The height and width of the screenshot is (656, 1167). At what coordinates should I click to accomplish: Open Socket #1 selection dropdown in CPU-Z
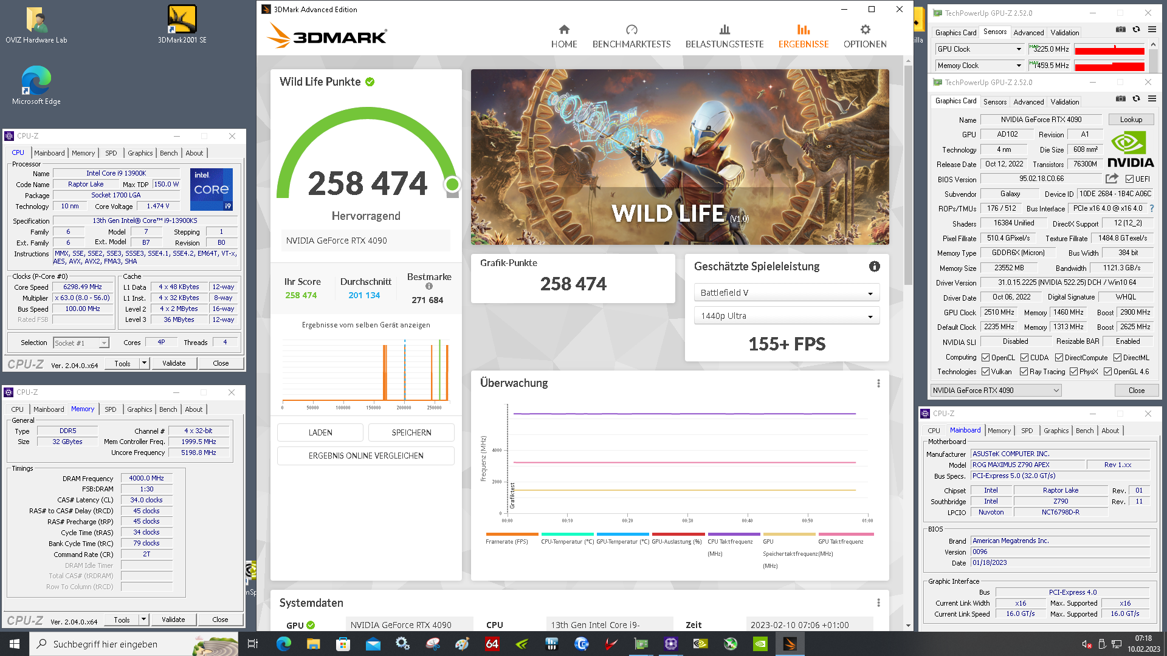81,343
